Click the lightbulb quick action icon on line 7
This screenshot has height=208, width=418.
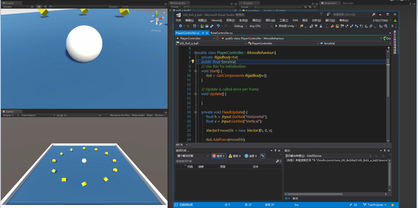[193, 62]
